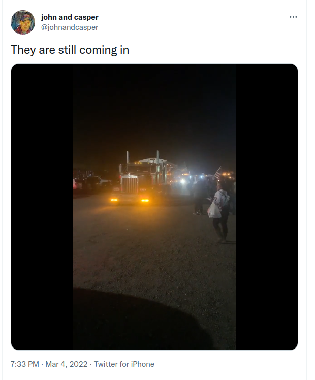Click the night sky area of the video
Screen dimensions: 315x380
[x=154, y=109]
